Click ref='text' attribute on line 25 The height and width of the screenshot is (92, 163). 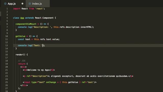88,82
